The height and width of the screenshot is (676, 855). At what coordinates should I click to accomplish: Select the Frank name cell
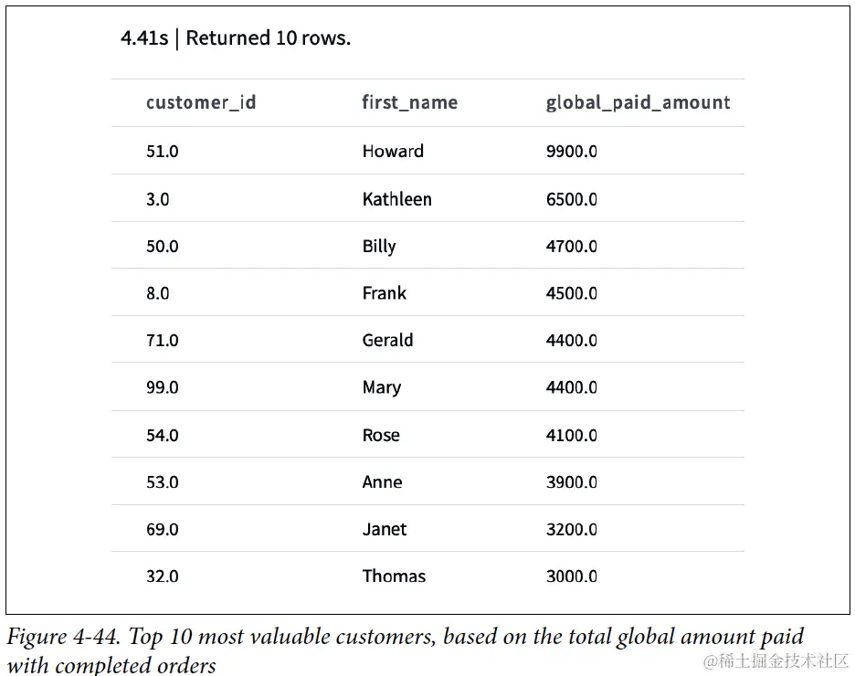(385, 293)
